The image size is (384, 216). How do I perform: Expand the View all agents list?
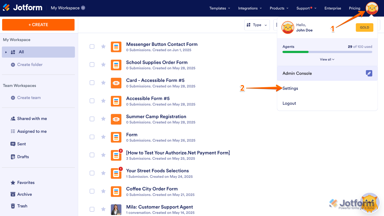327,59
